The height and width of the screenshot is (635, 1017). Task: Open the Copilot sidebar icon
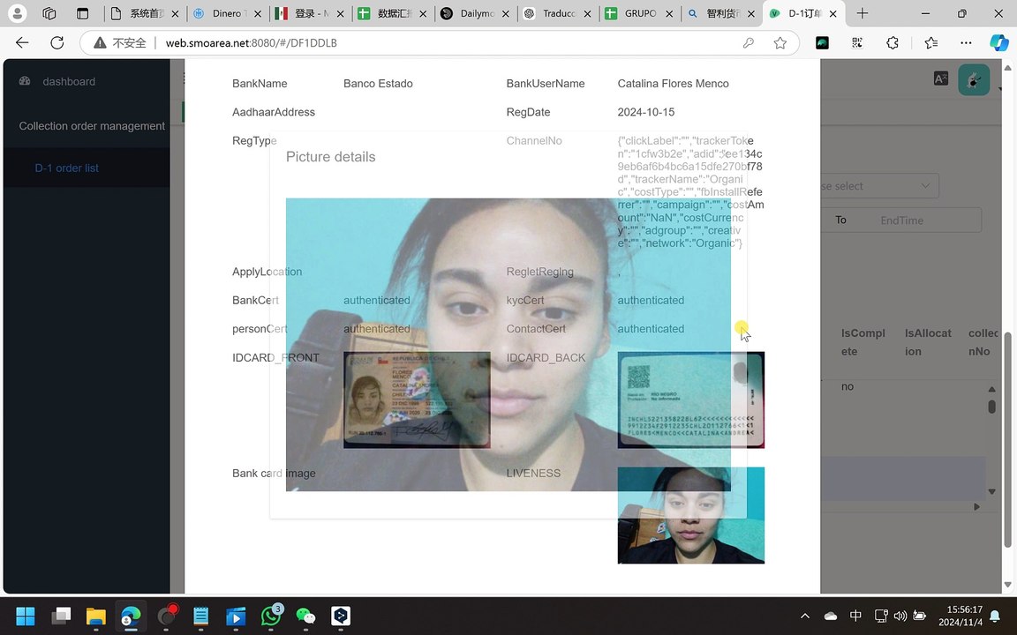(998, 42)
